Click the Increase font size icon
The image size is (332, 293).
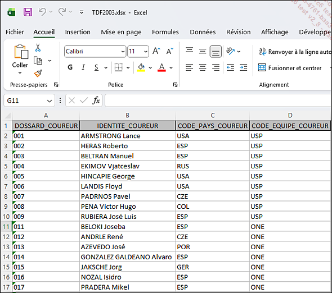tap(156, 51)
